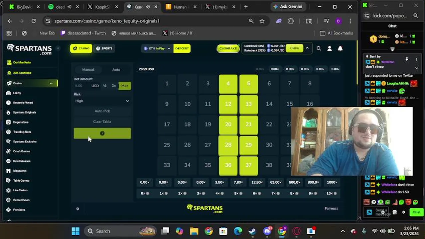This screenshot has width=425, height=239.
Task: Click the Clear Table button
Action: click(102, 122)
